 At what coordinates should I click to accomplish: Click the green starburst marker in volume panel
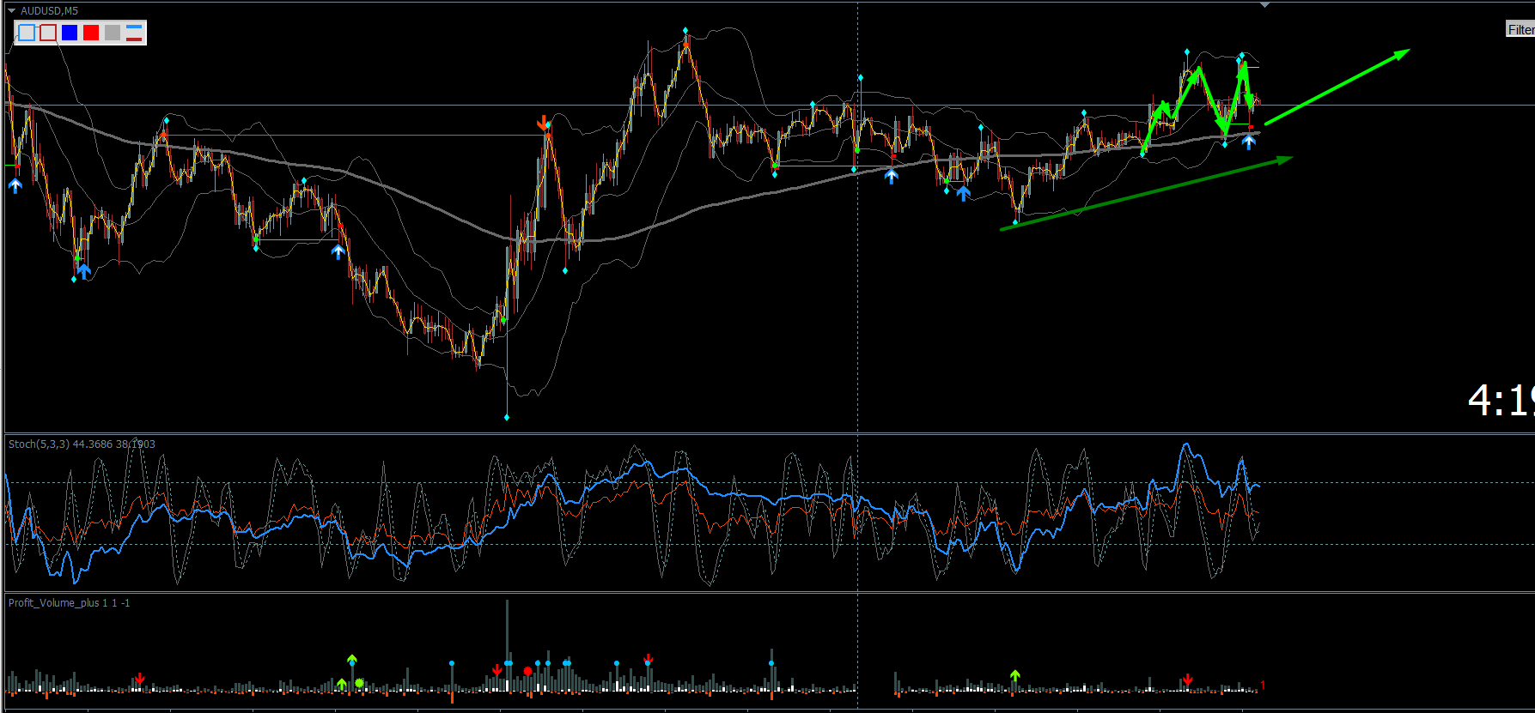[x=359, y=684]
